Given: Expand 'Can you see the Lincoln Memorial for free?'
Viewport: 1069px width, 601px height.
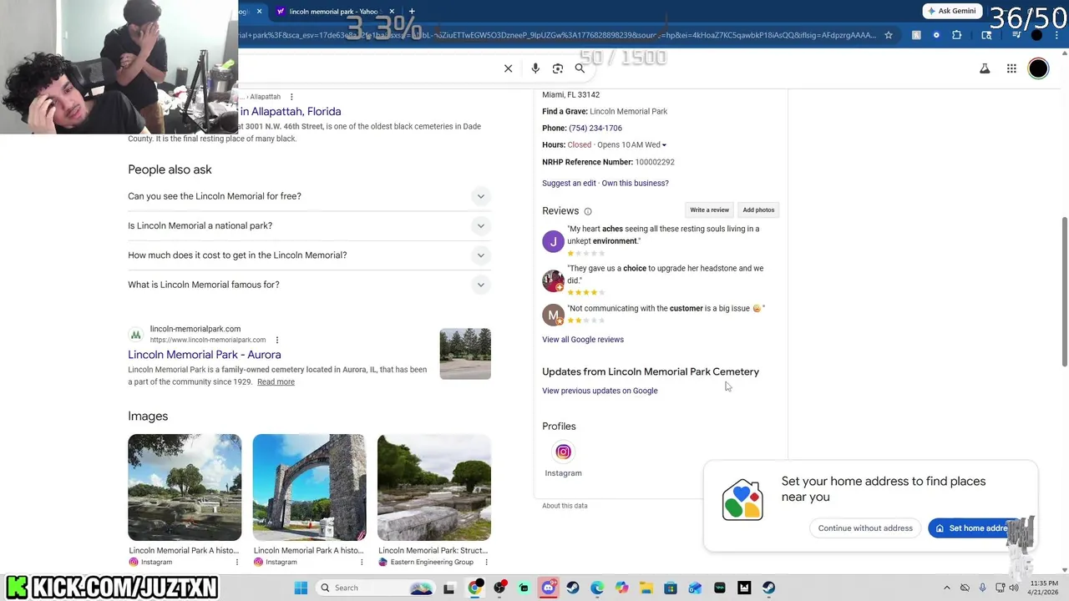Looking at the screenshot, I should pyautogui.click(x=309, y=196).
